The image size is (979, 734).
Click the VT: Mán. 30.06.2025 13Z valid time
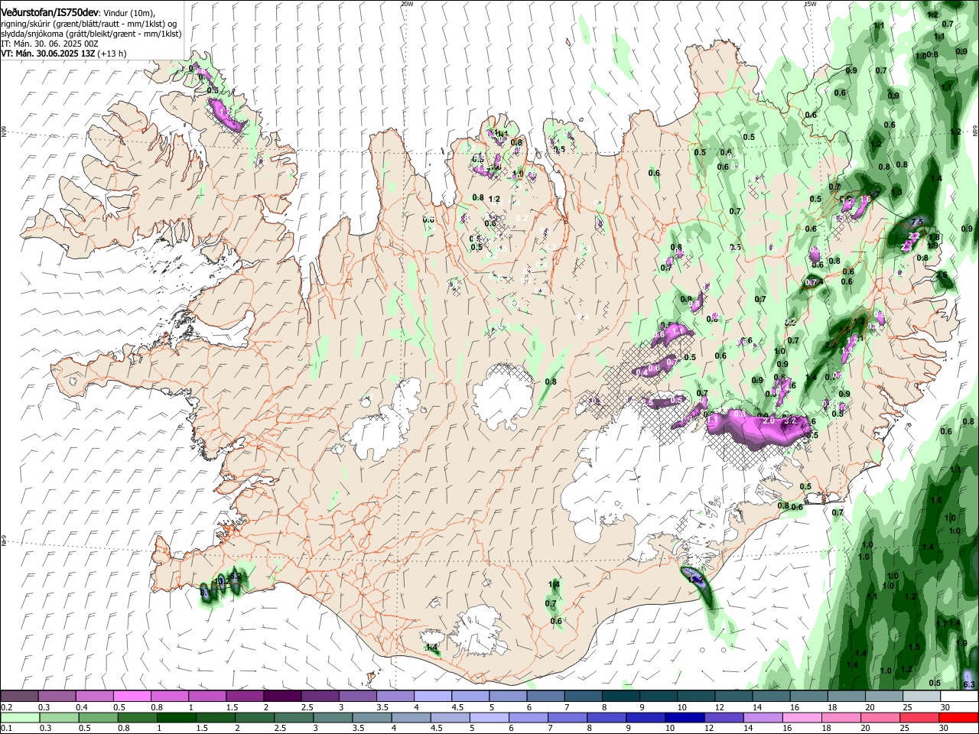[47, 54]
